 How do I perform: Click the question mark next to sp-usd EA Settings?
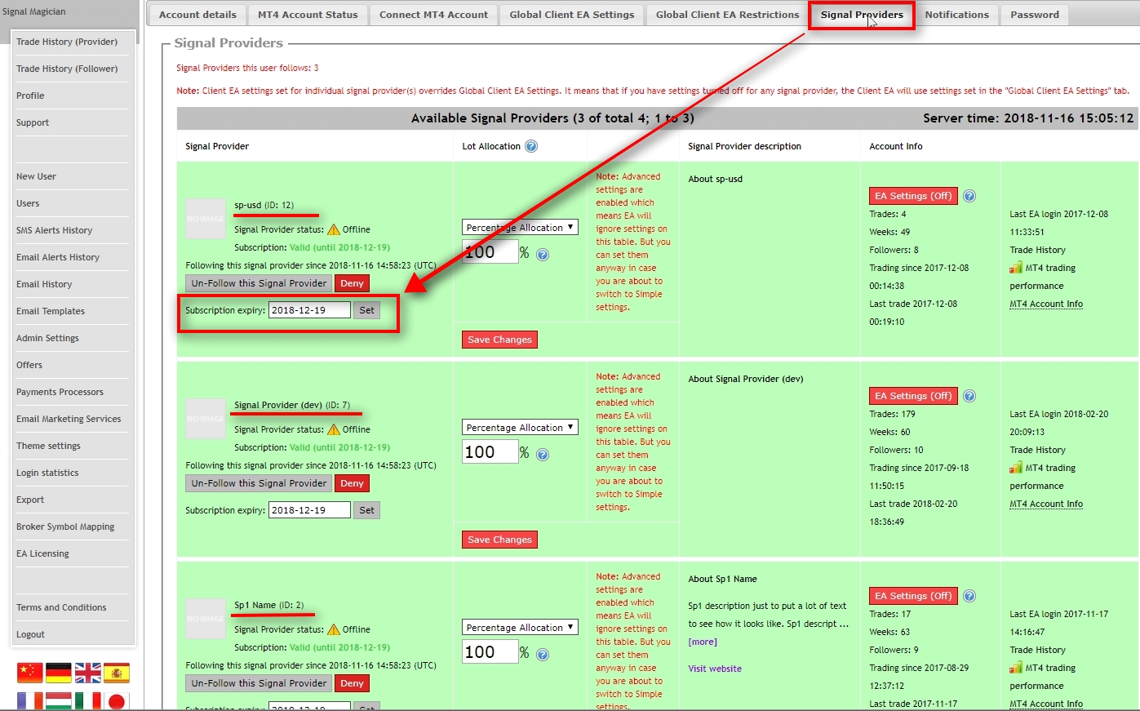[969, 196]
